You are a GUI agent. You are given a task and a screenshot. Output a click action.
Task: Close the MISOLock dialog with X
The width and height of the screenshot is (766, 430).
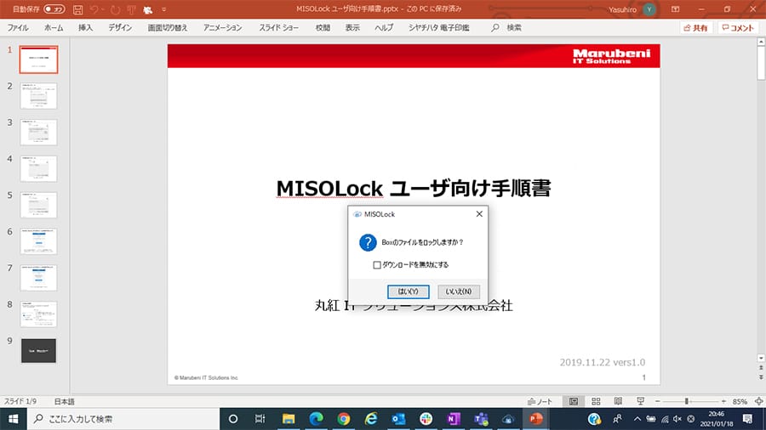pos(479,214)
